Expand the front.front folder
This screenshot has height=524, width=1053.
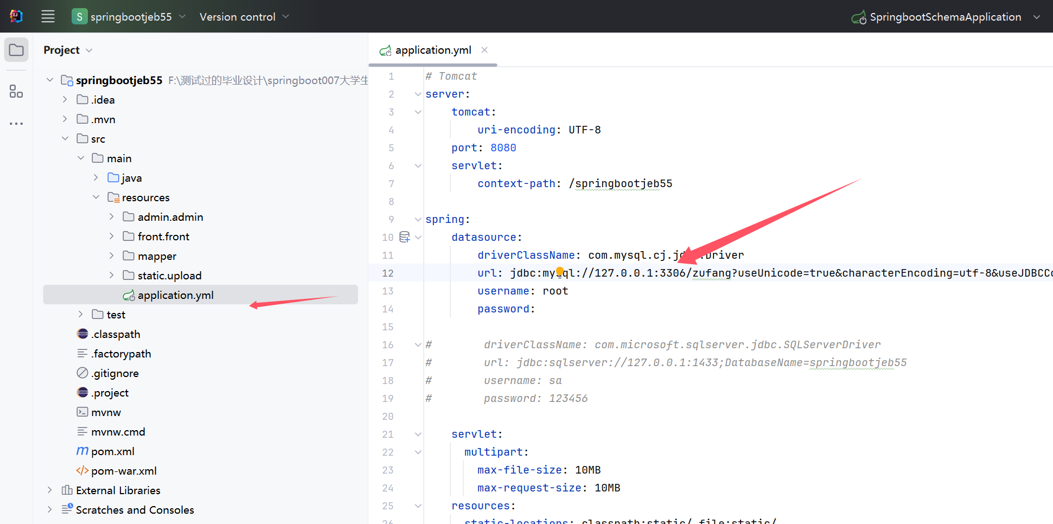pos(112,236)
